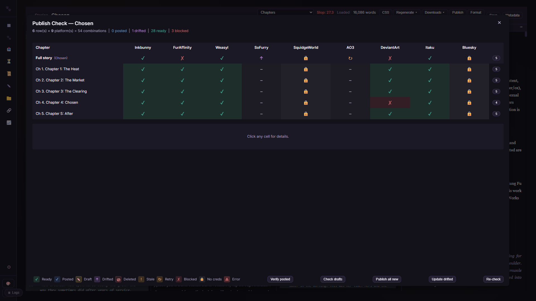Click the Itaku ready check for Chapter 4: Chosen
The width and height of the screenshot is (536, 301).
[430, 103]
